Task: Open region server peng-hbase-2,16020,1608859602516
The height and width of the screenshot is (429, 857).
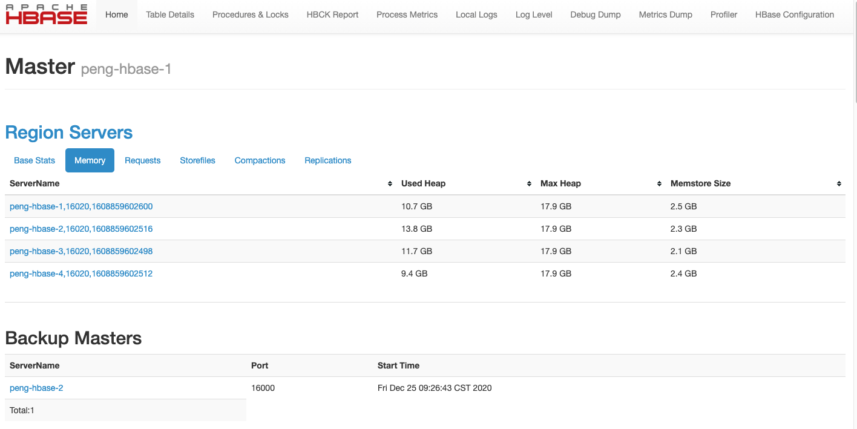Action: coord(81,229)
